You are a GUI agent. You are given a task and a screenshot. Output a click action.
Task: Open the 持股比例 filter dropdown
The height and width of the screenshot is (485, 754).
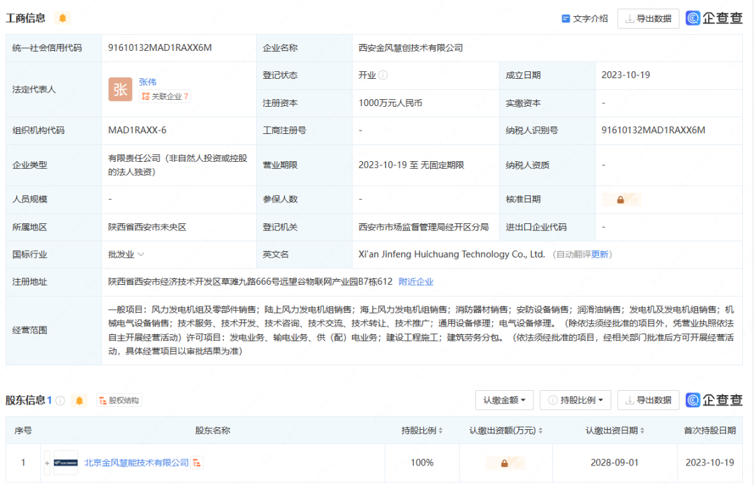click(576, 400)
